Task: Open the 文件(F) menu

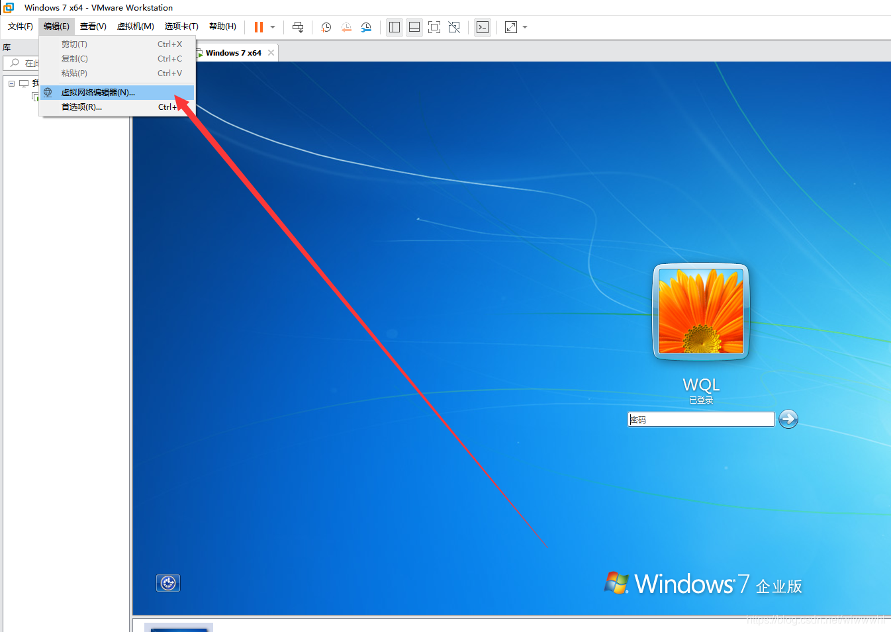Action: [21, 26]
